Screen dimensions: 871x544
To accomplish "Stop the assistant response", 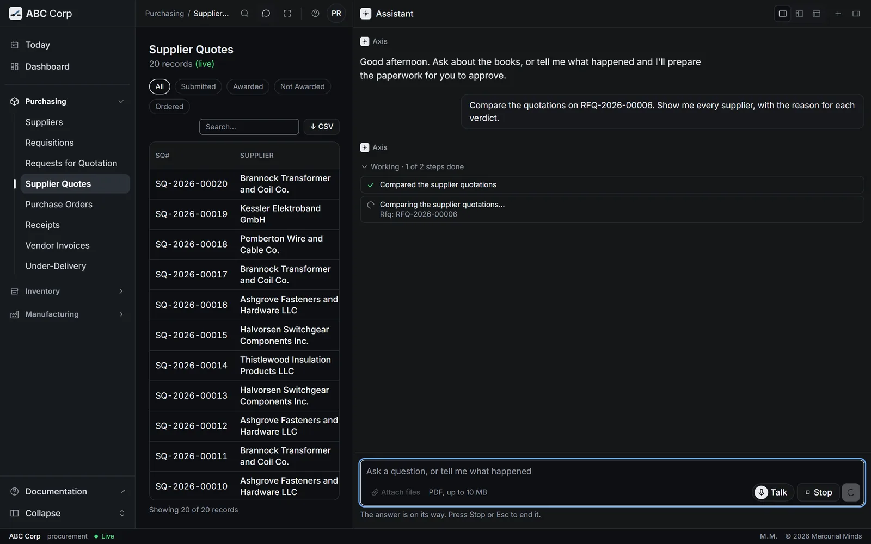I will tap(818, 492).
